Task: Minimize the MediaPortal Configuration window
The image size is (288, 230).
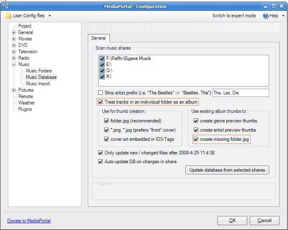Action: coord(265,6)
